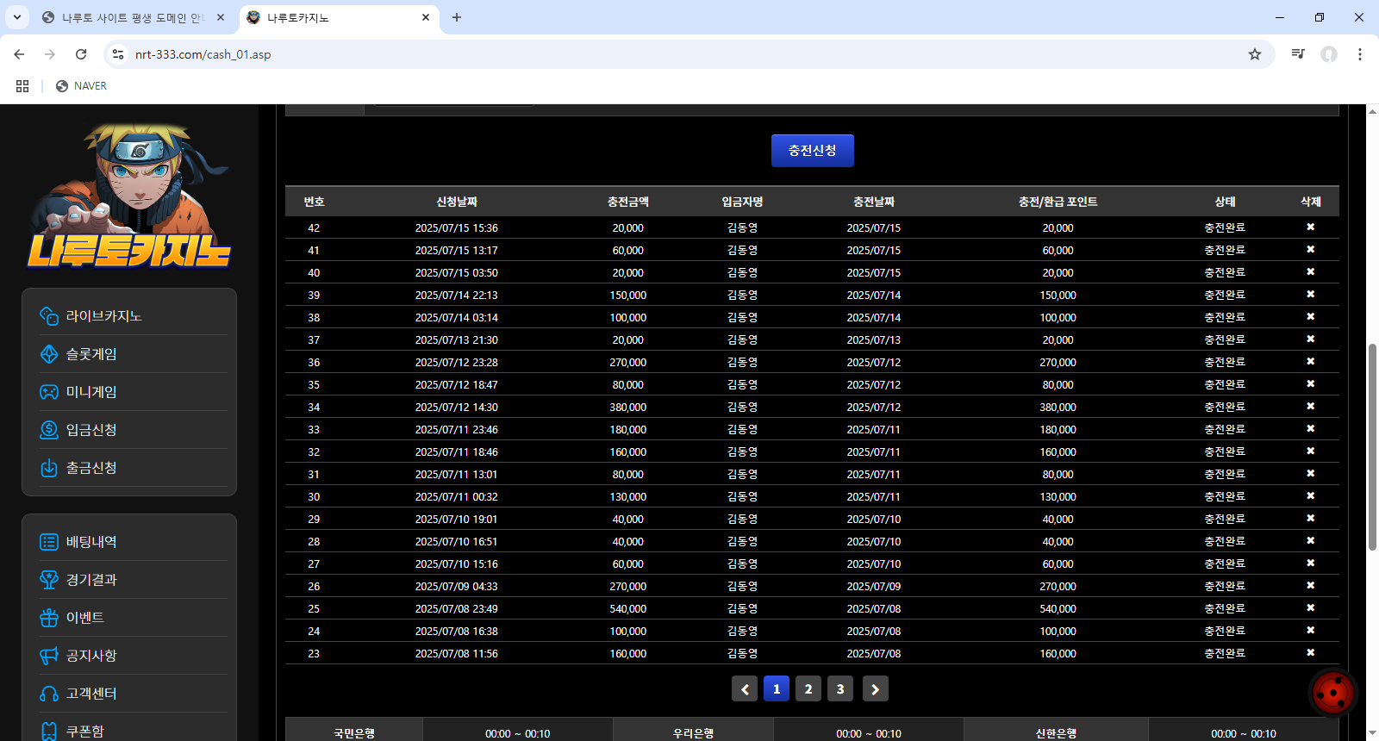Click the 나루토카지노 logo image
Viewport: 1379px width, 741px height.
tap(129, 196)
